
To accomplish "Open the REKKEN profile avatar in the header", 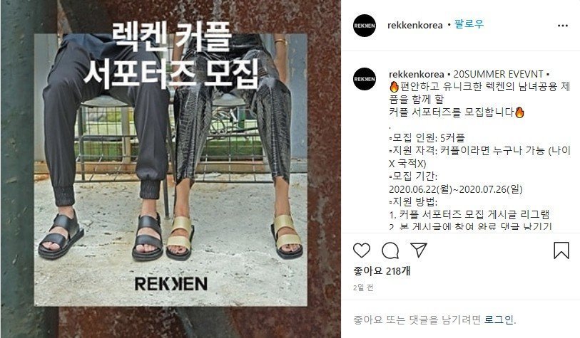I will [x=365, y=26].
